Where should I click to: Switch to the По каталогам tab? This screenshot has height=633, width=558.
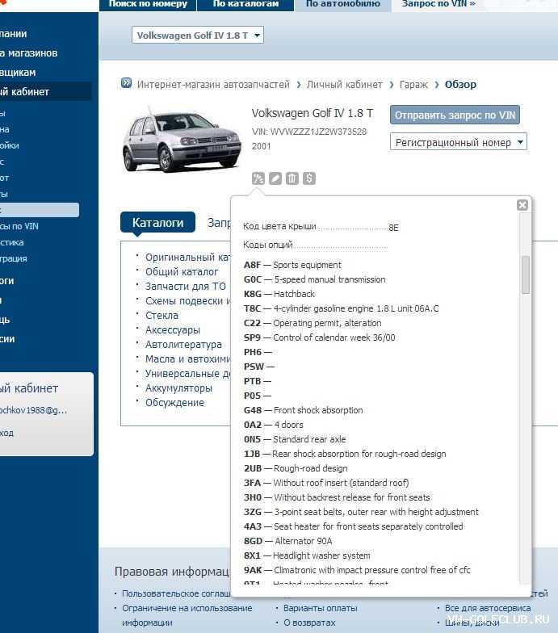(245, 4)
